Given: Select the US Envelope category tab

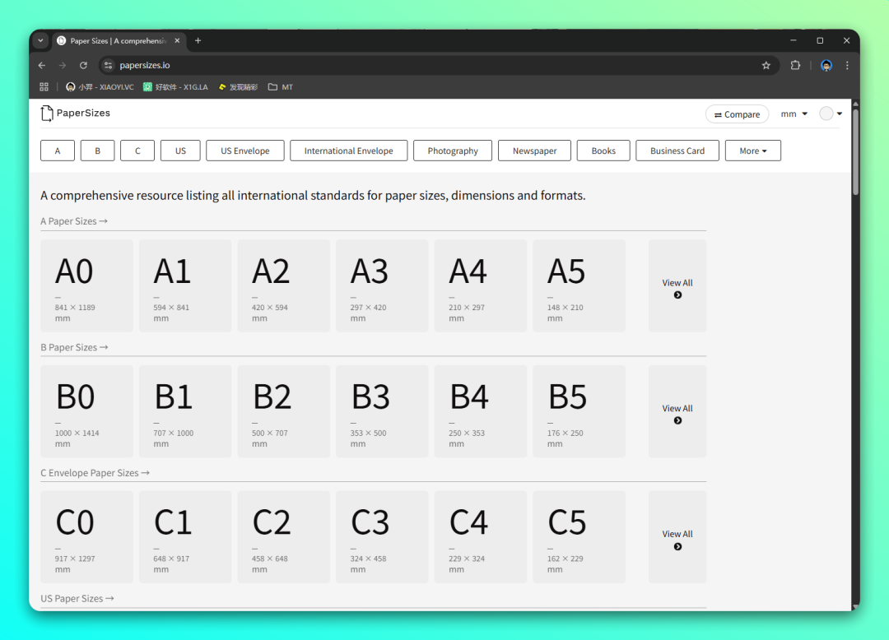Looking at the screenshot, I should 244,151.
